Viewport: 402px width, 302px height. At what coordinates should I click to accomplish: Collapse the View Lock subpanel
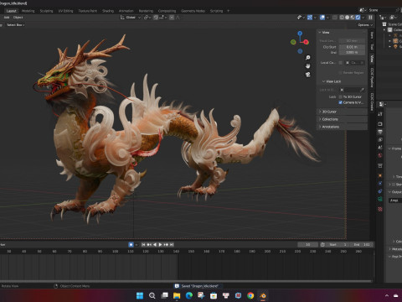point(332,81)
